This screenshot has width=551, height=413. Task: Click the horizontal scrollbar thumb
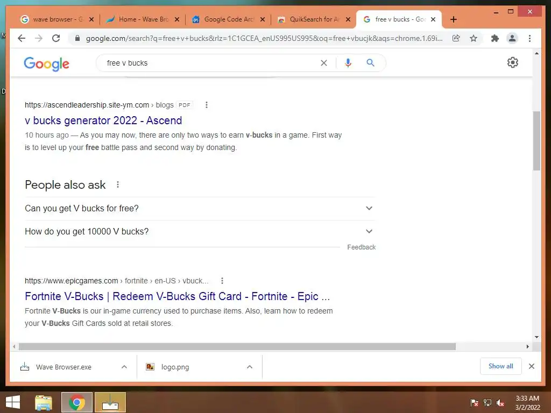[237, 347]
